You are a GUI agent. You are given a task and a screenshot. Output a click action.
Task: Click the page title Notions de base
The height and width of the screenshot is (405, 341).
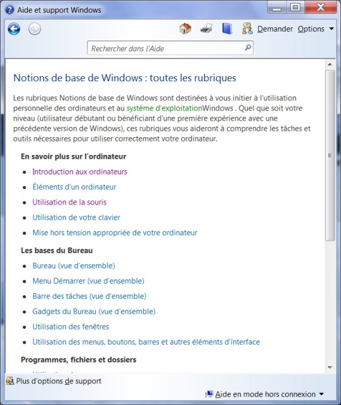[x=125, y=77]
